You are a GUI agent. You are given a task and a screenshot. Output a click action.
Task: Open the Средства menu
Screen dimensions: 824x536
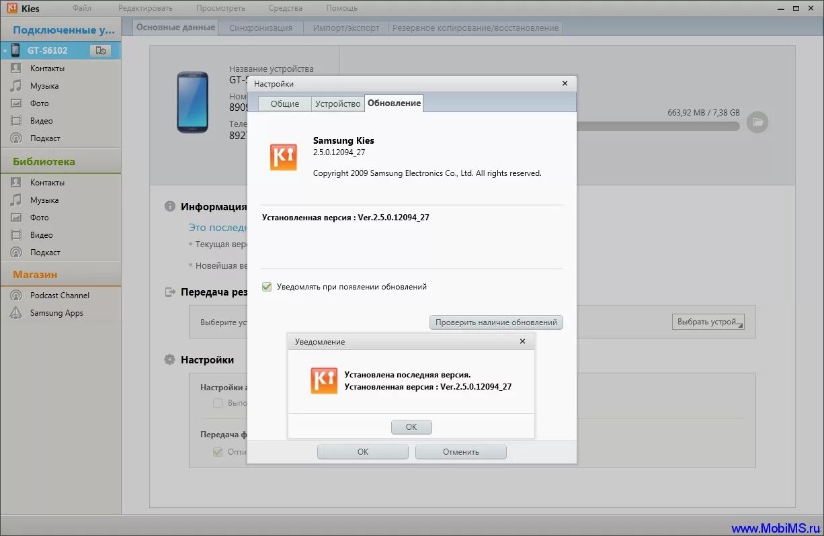pyautogui.click(x=285, y=7)
